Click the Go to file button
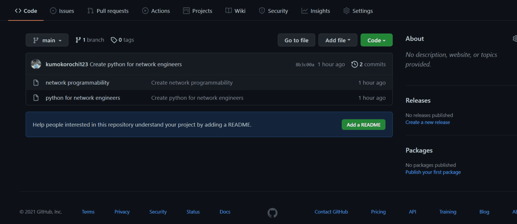Image resolution: width=517 pixels, height=224 pixels. coord(296,40)
